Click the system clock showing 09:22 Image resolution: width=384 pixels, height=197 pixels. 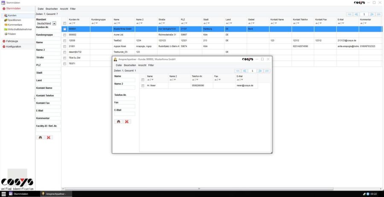click(373, 194)
